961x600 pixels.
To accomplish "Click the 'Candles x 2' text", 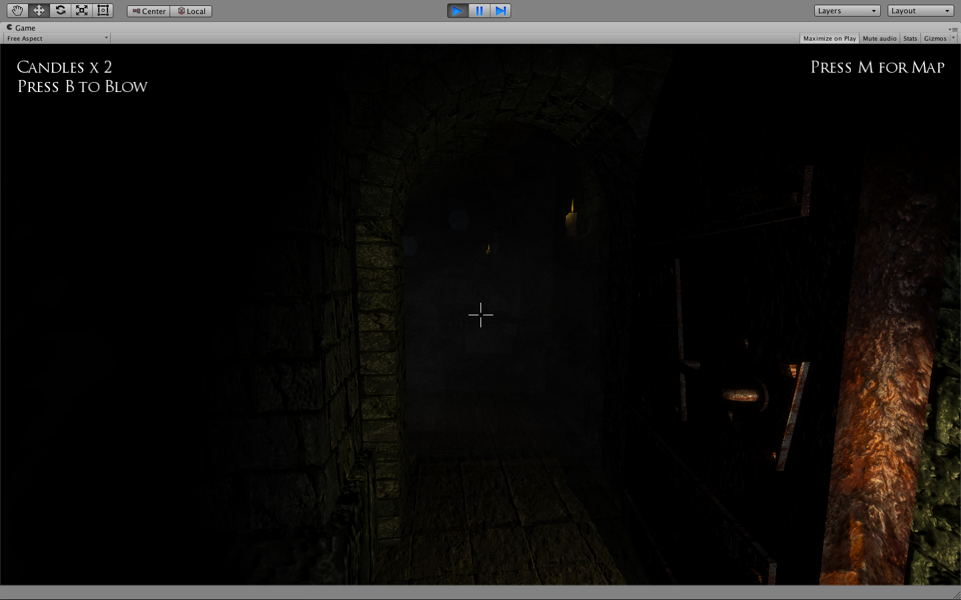I will 64,67.
